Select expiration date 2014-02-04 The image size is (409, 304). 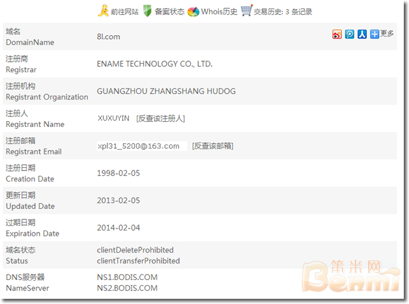(119, 228)
